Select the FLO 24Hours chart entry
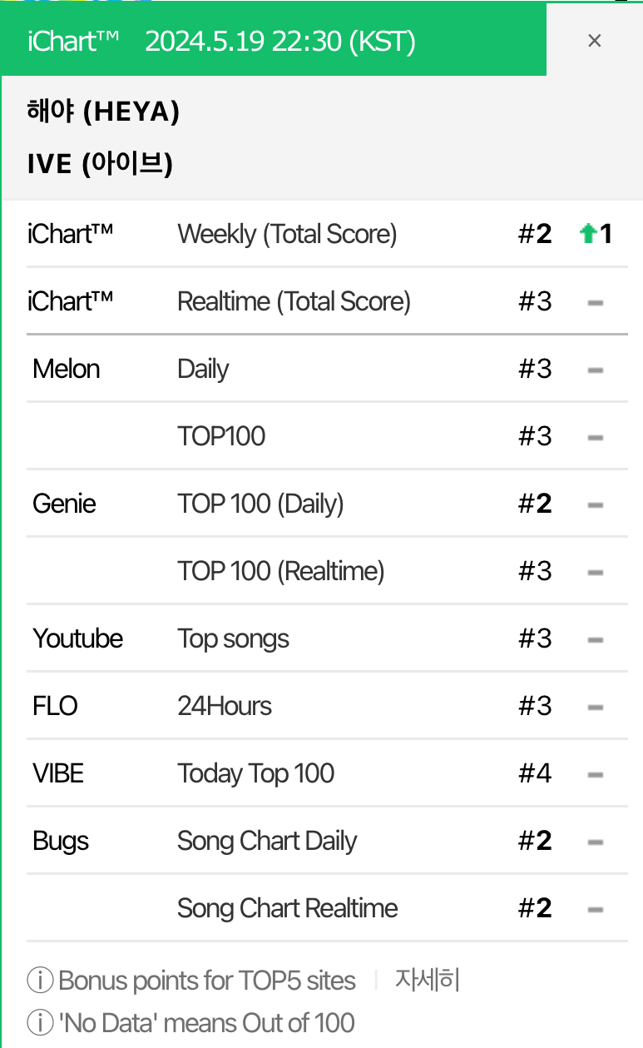643x1048 pixels. tap(225, 706)
